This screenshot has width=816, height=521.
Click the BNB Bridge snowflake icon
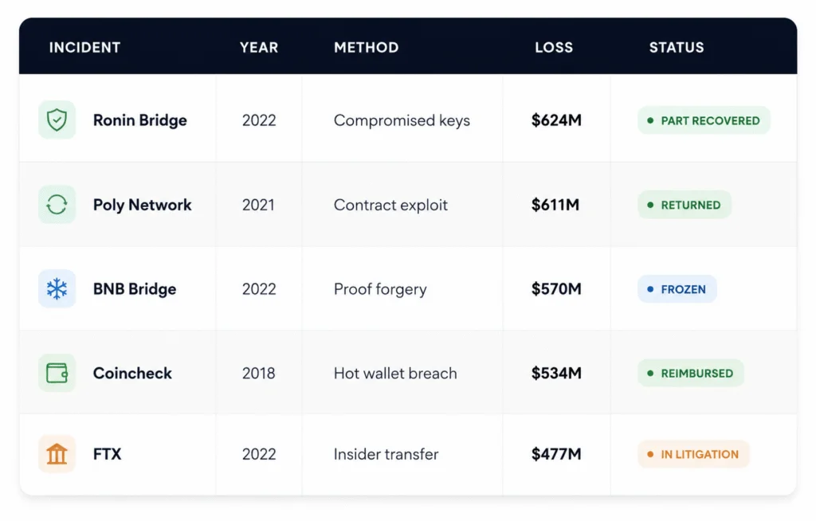point(57,288)
